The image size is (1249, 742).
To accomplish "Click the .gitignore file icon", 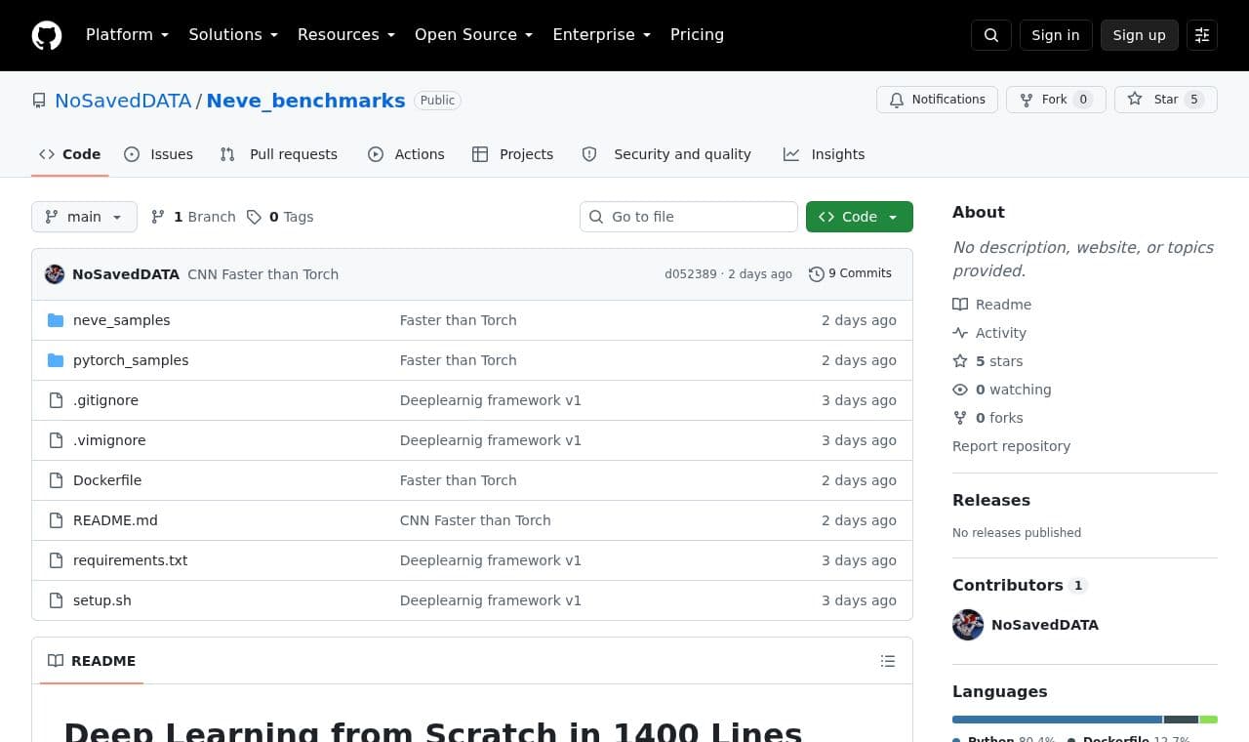I will coord(56,400).
